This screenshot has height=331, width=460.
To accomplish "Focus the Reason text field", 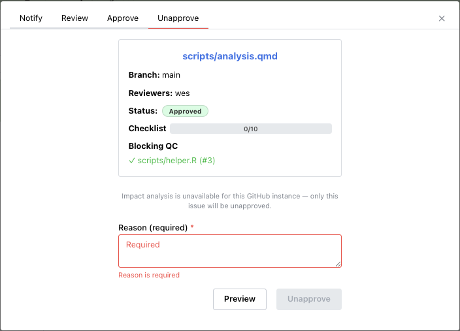I will coord(230,251).
